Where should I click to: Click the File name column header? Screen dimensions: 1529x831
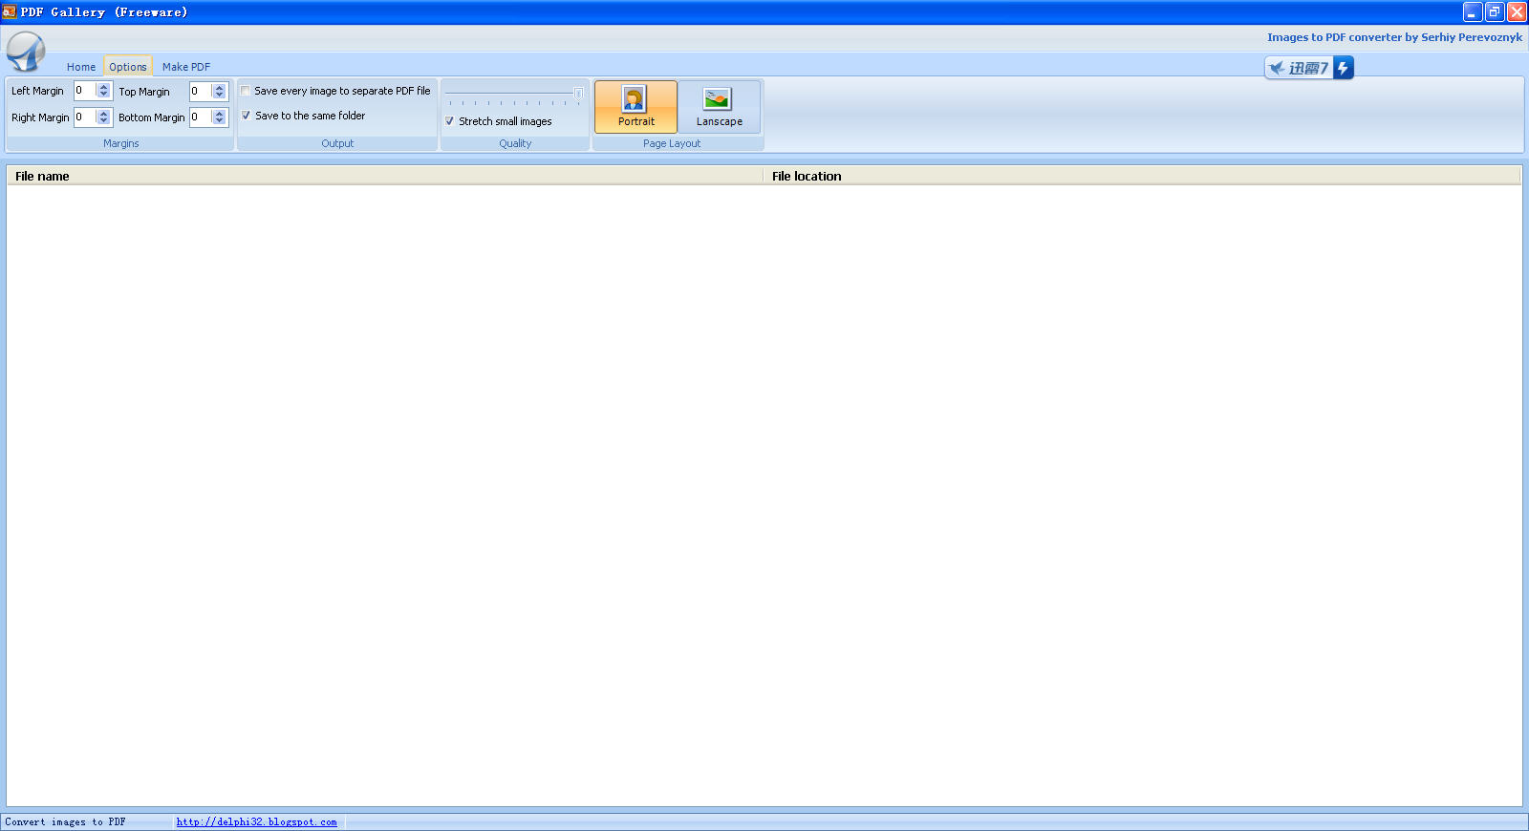coord(385,176)
